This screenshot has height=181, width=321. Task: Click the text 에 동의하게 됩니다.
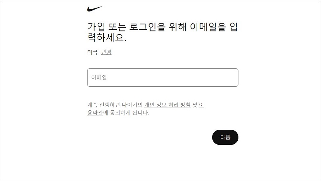[126, 113]
